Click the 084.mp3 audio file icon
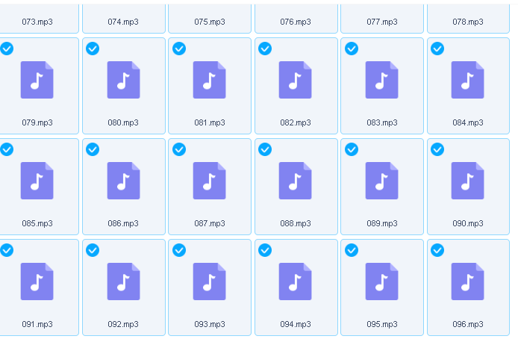 [x=468, y=80]
